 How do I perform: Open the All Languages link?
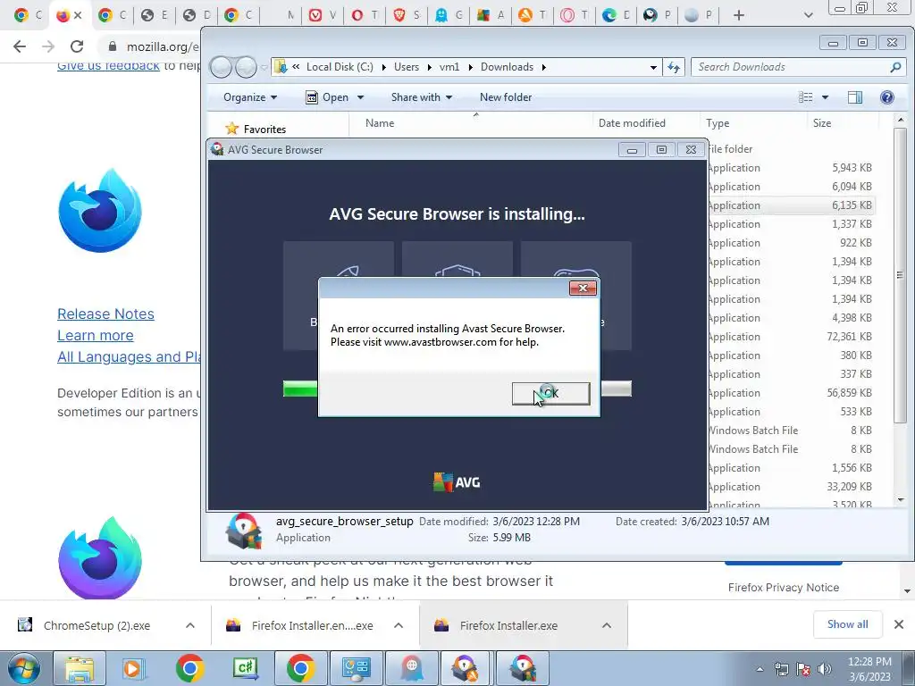point(129,356)
